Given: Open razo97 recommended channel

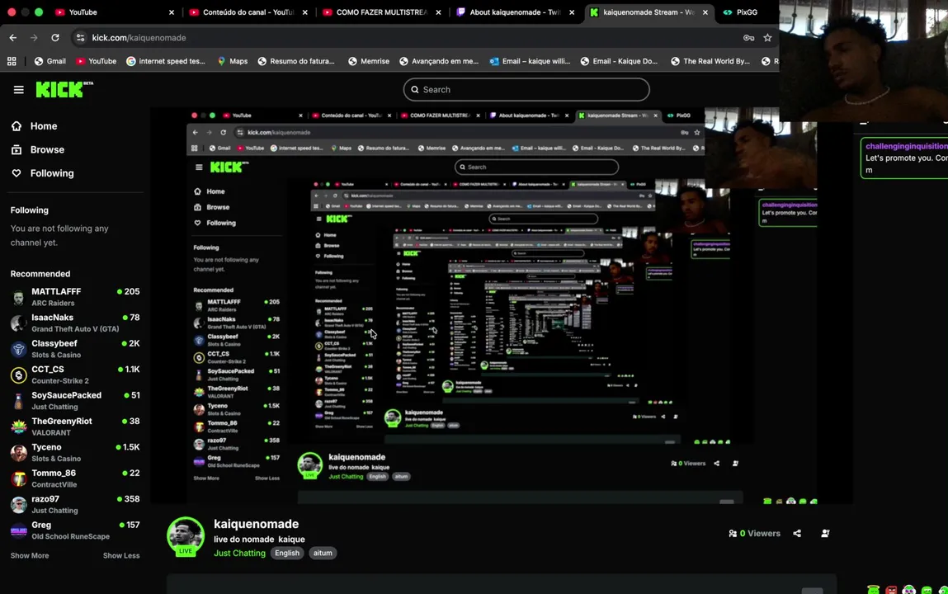Looking at the screenshot, I should pyautogui.click(x=75, y=505).
